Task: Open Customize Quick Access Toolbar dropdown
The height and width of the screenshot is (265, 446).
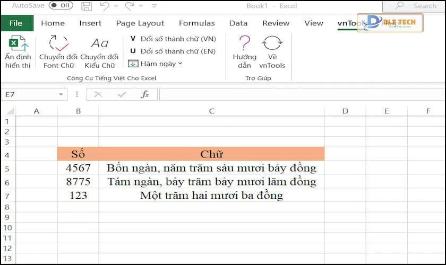Action: (154, 6)
